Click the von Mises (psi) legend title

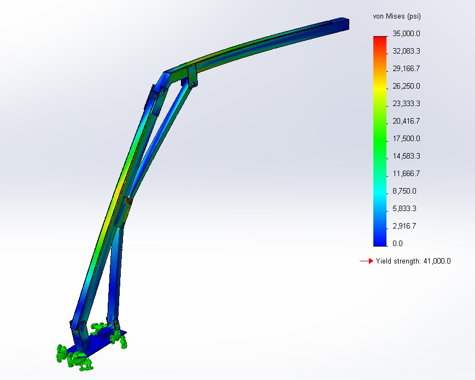click(x=396, y=16)
